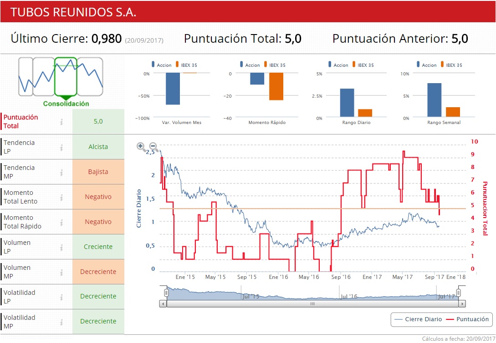Open info icon for Volatilidad LP row
The height and width of the screenshot is (343, 496).
[61, 297]
